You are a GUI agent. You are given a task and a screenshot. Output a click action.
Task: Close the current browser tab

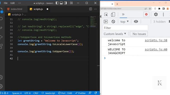112,4
